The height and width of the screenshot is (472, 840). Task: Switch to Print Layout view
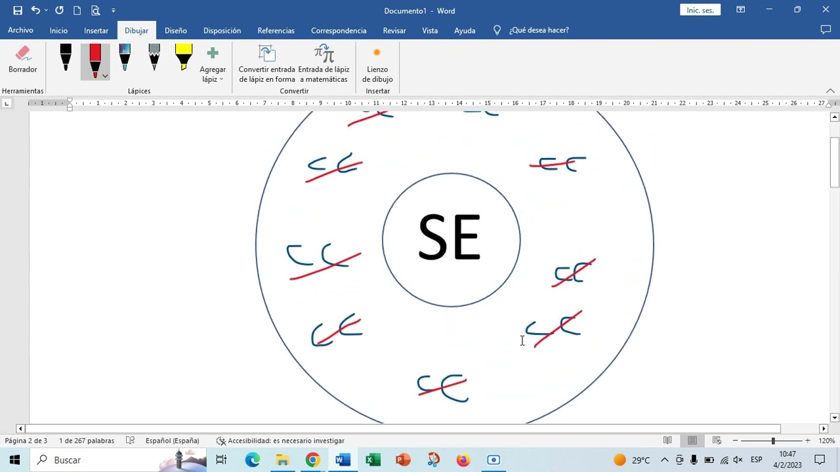pos(692,441)
